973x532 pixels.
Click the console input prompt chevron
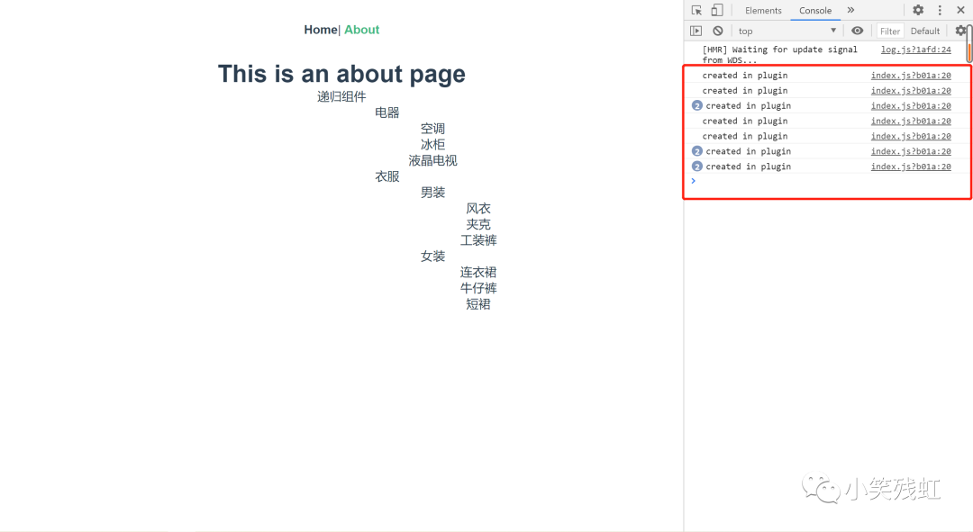[x=693, y=181]
